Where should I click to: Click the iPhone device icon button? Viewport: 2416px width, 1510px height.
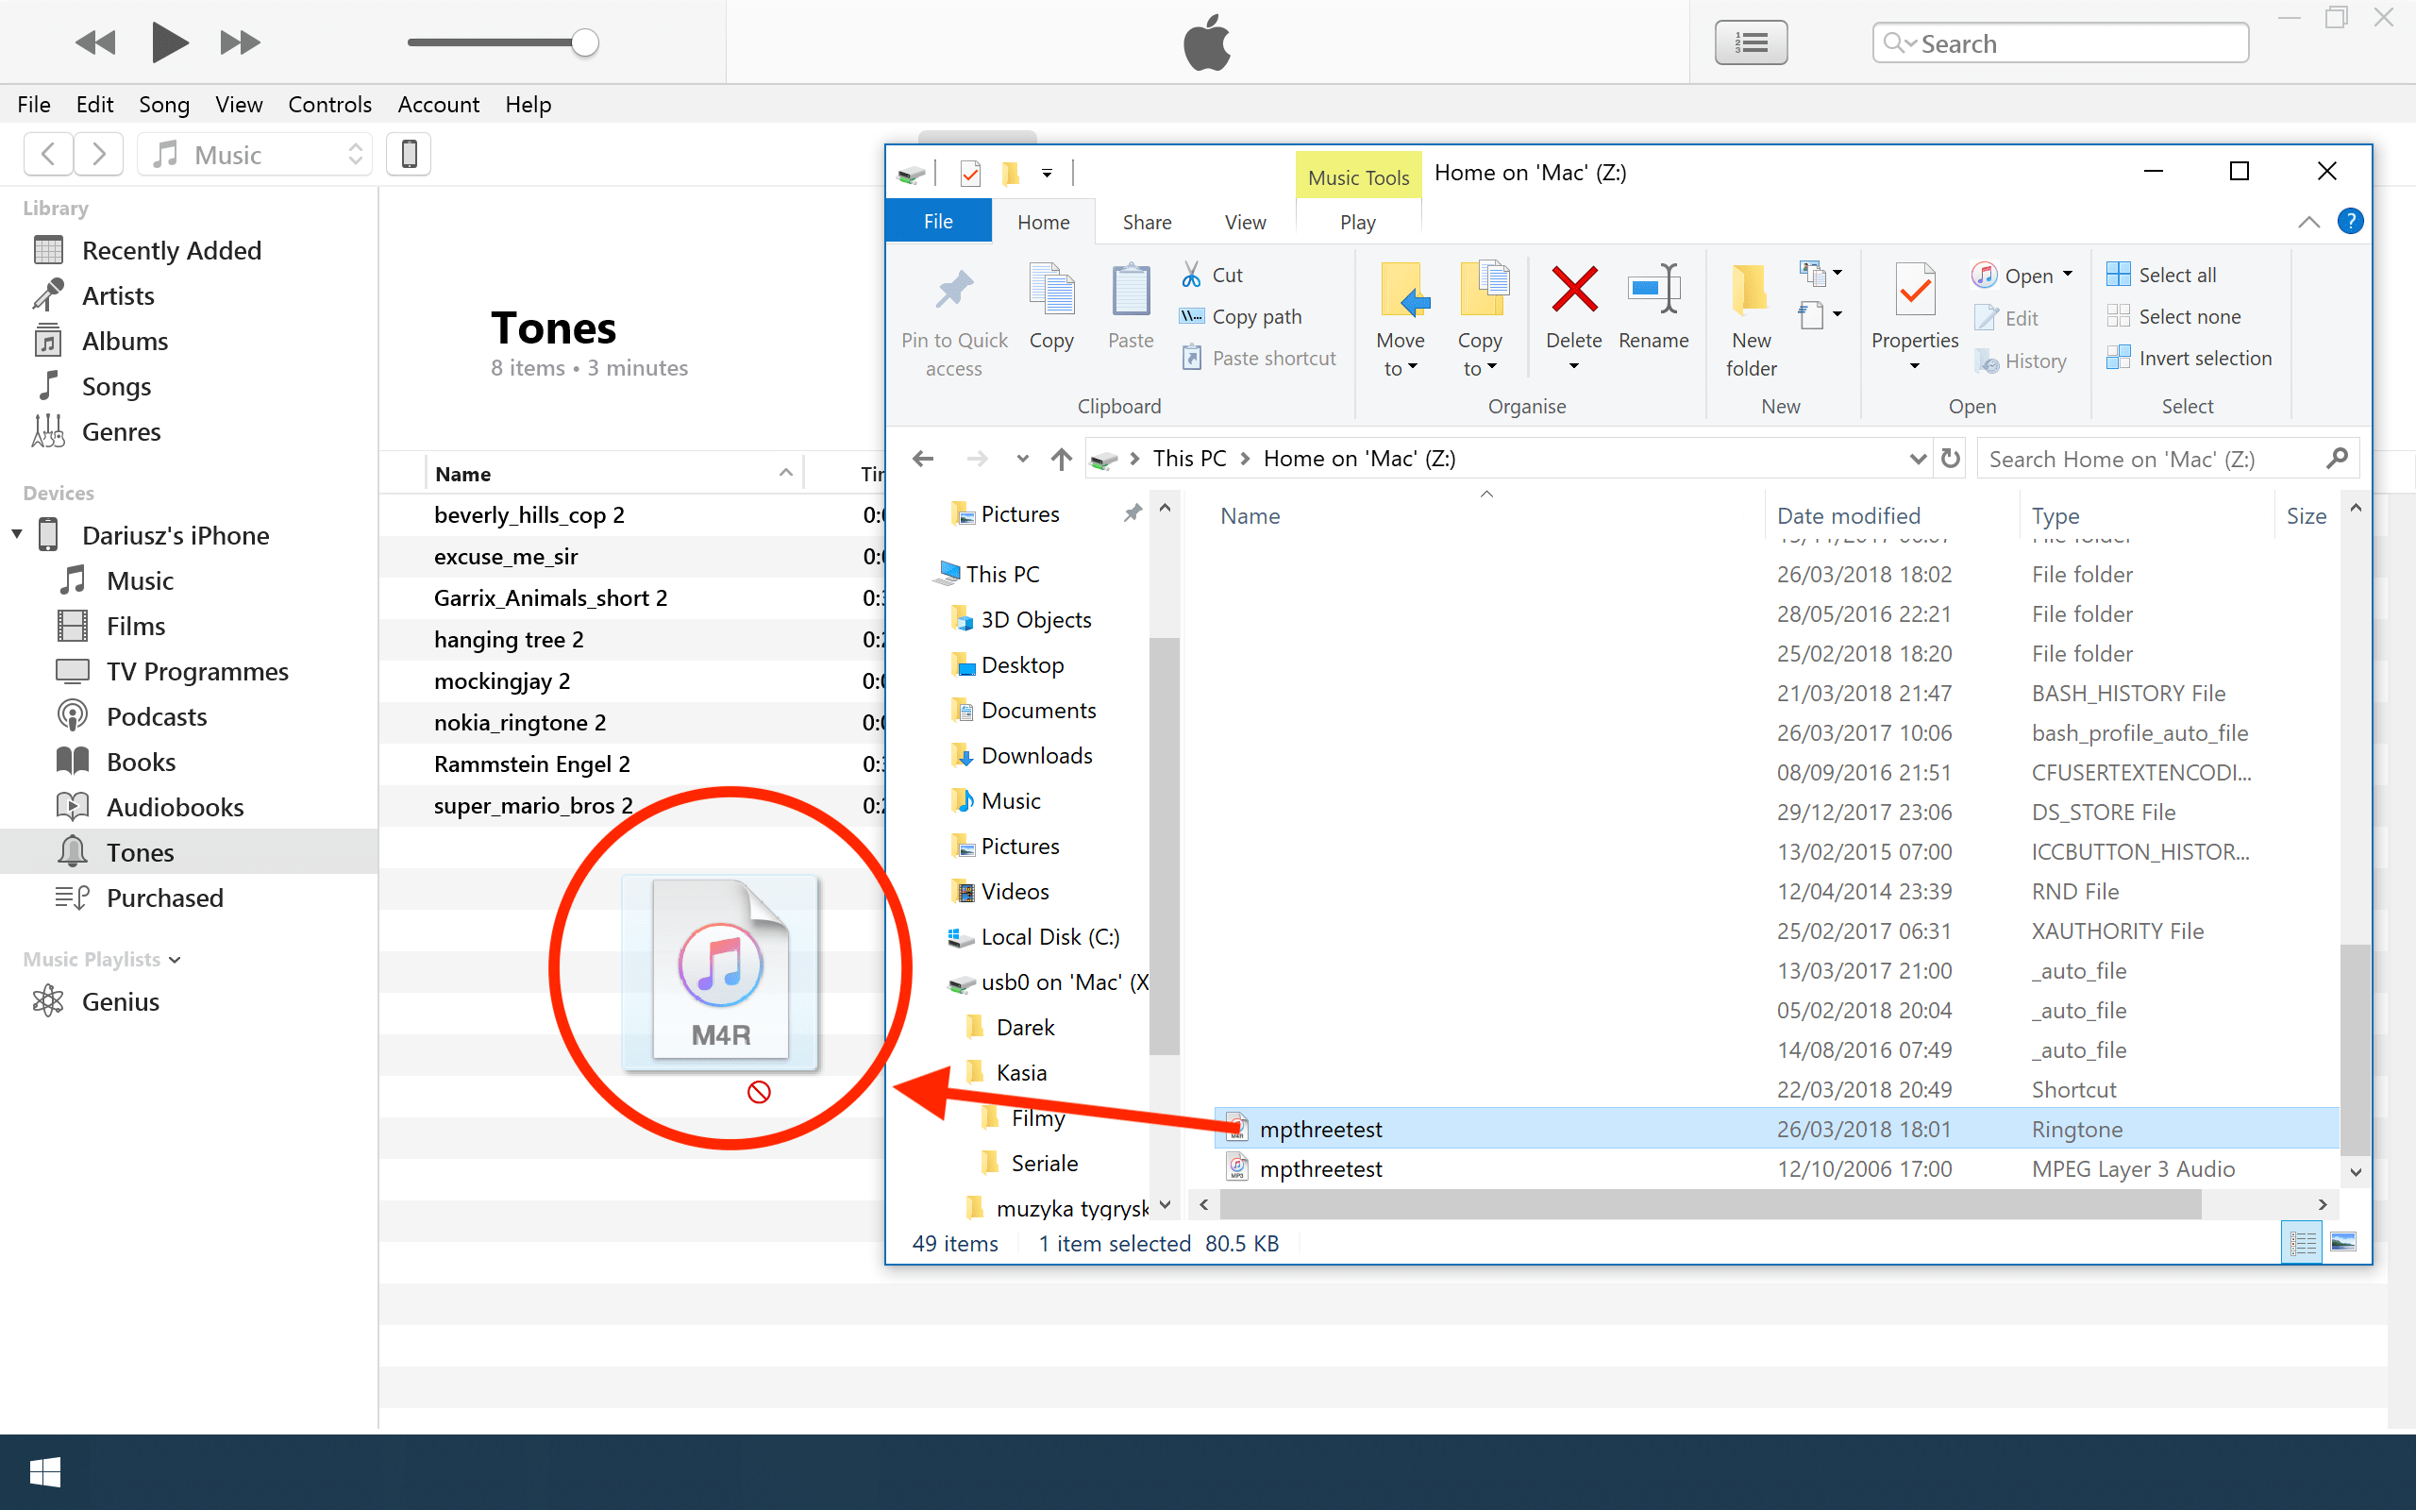click(x=409, y=154)
